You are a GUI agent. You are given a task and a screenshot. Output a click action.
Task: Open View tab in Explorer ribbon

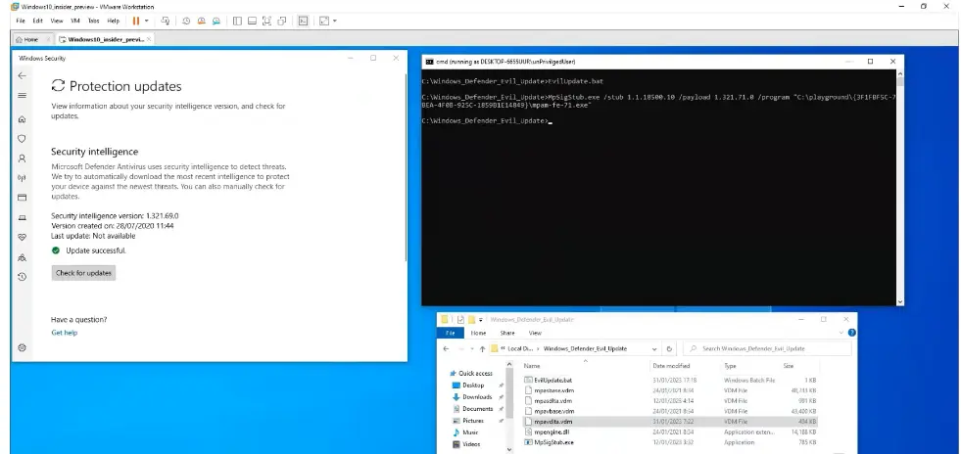tap(535, 334)
